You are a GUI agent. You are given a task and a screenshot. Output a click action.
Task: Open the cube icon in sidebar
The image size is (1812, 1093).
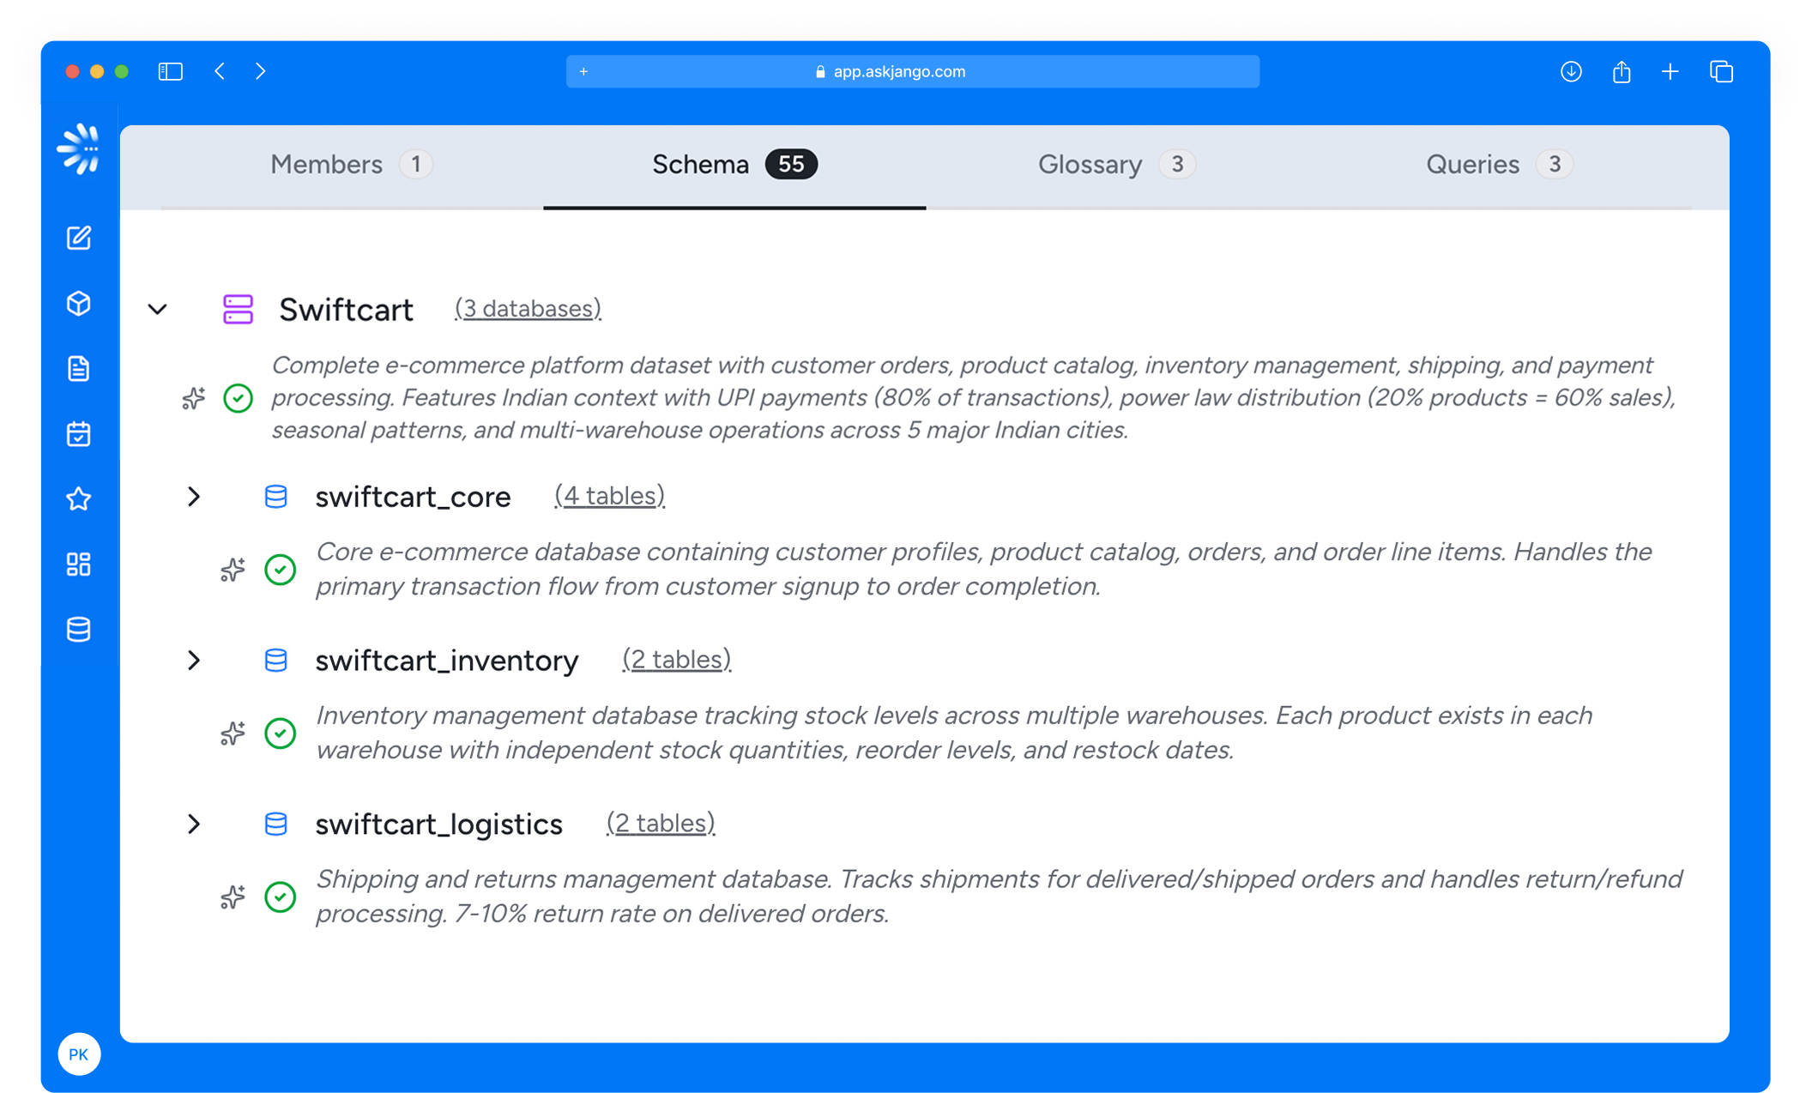[79, 303]
